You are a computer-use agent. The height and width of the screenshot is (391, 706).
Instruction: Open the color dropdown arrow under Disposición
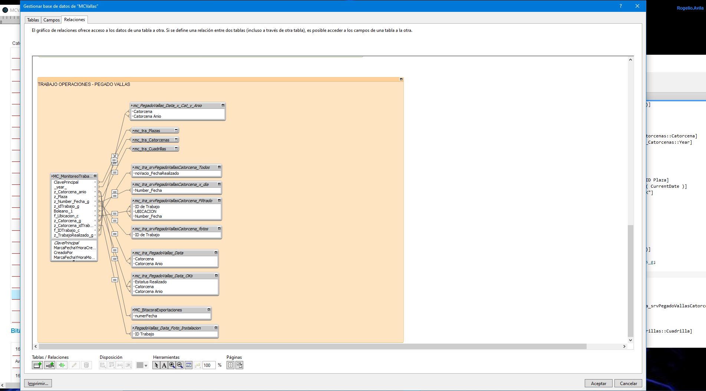click(146, 365)
